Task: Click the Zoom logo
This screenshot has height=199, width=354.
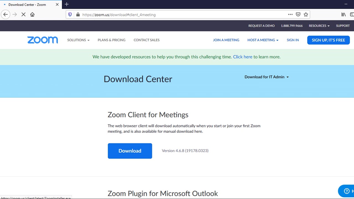Action: pyautogui.click(x=43, y=40)
